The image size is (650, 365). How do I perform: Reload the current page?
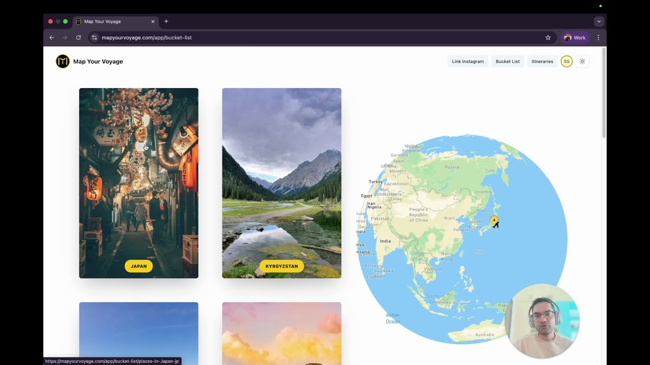(78, 38)
